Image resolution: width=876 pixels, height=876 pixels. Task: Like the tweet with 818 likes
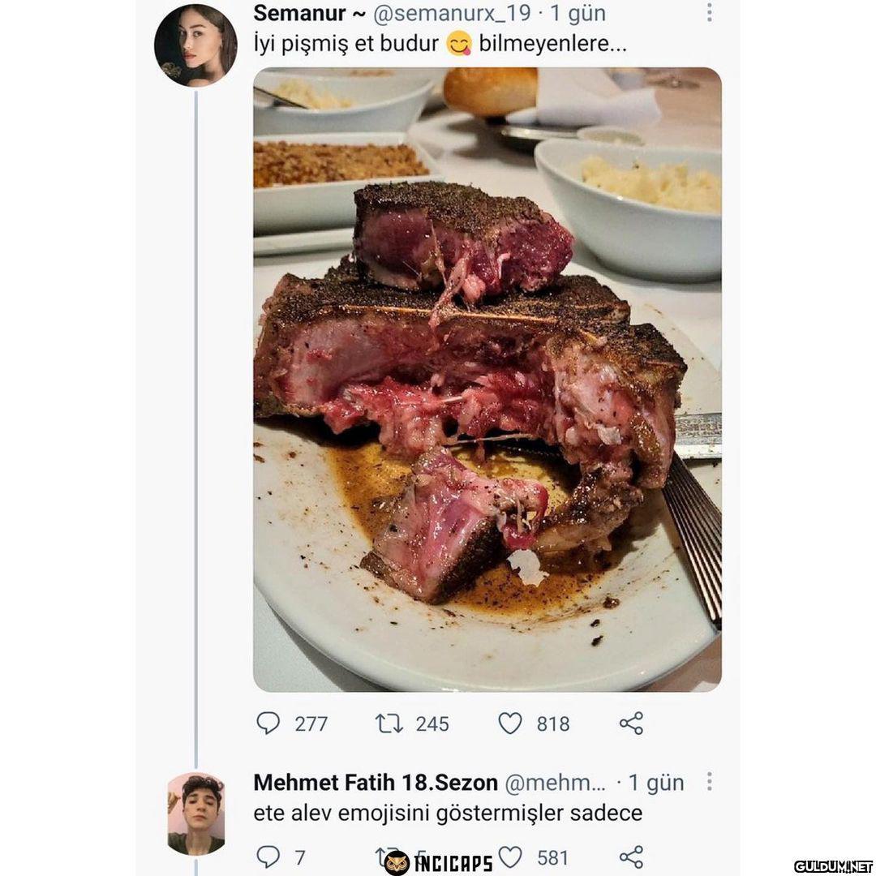[510, 723]
